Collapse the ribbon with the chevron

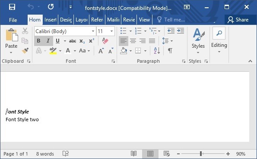250,61
